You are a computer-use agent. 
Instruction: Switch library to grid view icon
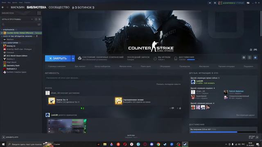coord(39,13)
